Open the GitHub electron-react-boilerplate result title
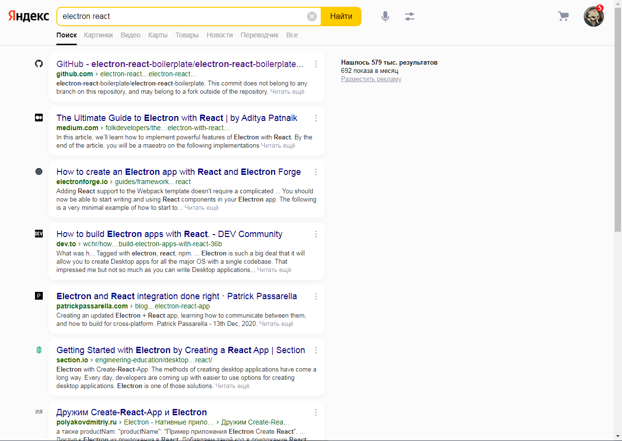Image resolution: width=622 pixels, height=441 pixels. point(180,64)
